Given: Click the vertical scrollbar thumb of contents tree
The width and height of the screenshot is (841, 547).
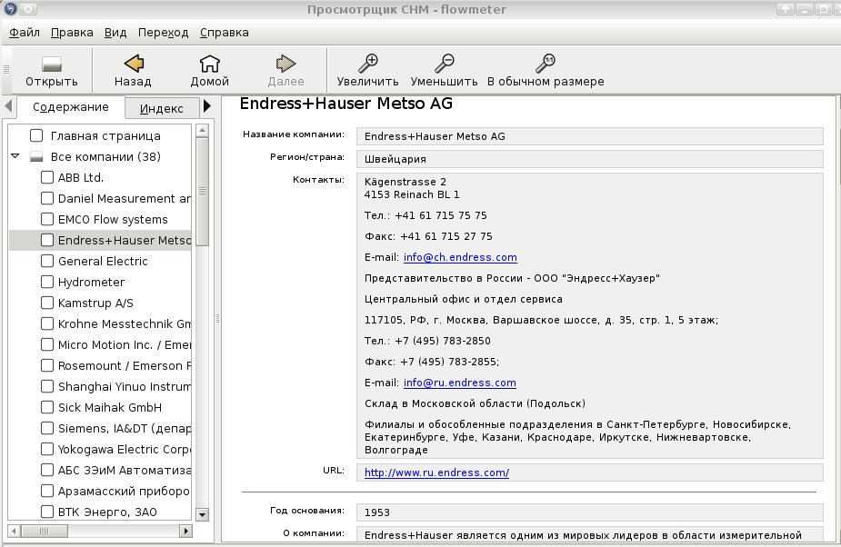Looking at the screenshot, I should pos(202,192).
